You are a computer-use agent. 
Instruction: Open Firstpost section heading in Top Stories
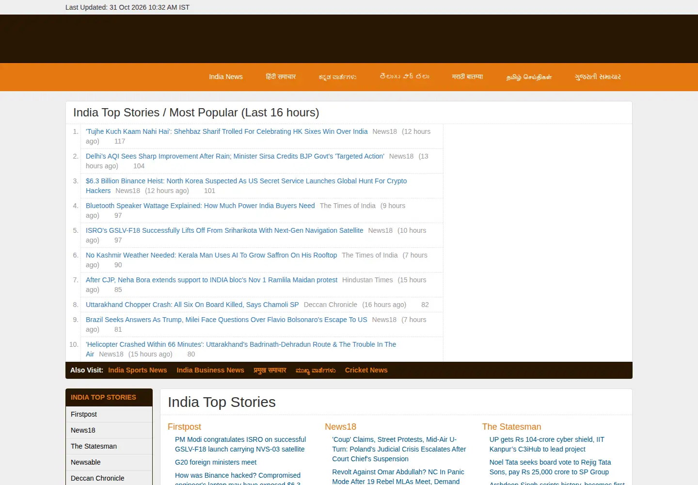point(184,427)
